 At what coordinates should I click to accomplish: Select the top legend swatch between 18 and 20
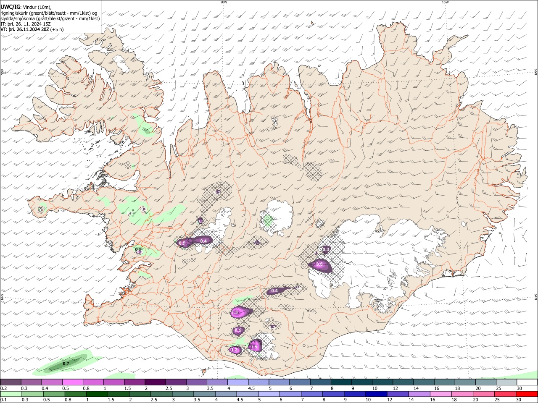click(465, 382)
